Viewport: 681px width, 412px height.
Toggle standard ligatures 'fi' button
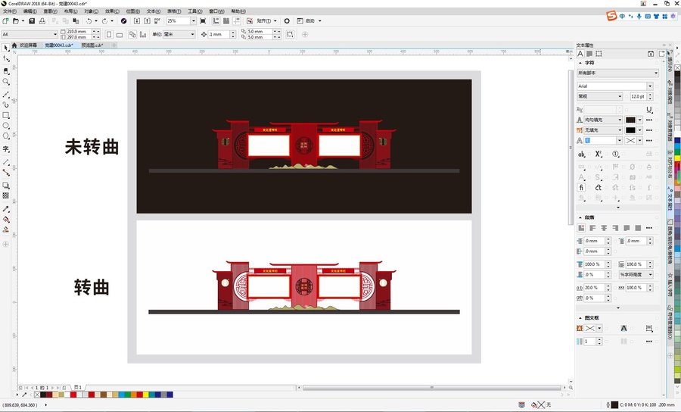click(x=581, y=187)
